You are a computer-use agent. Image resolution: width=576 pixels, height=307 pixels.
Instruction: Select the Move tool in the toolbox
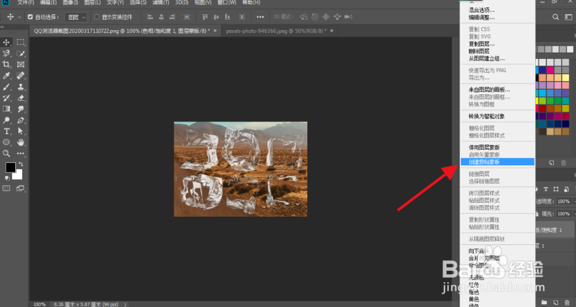(6, 42)
